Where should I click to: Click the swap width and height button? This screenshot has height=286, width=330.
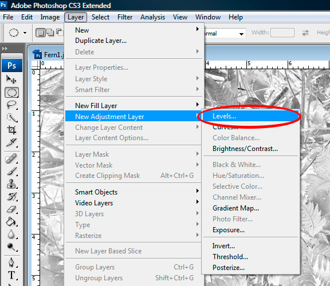[305, 33]
